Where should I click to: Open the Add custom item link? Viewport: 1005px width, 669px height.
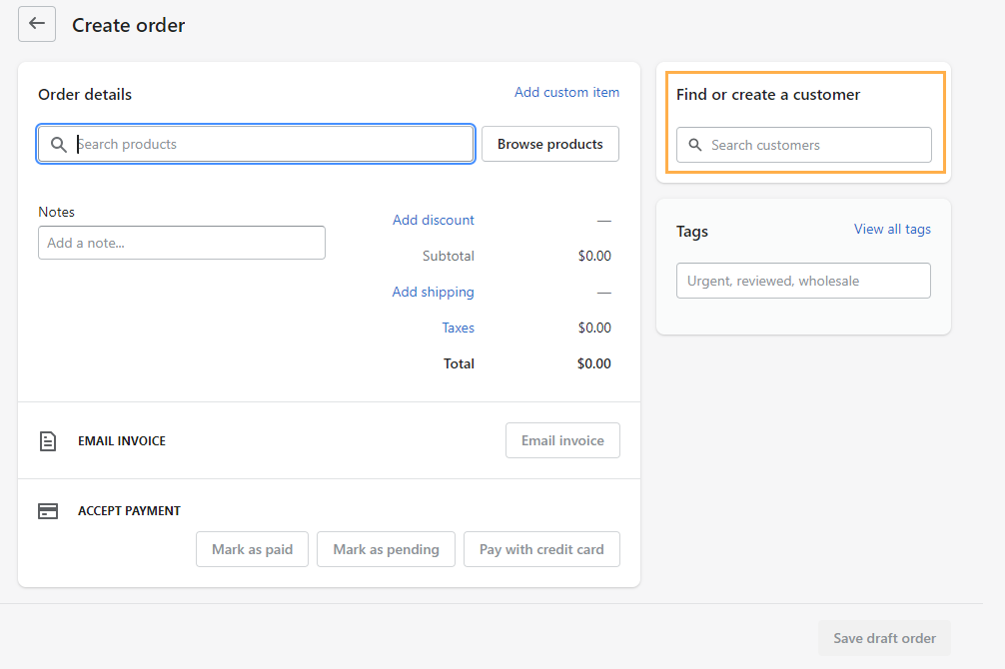566,93
